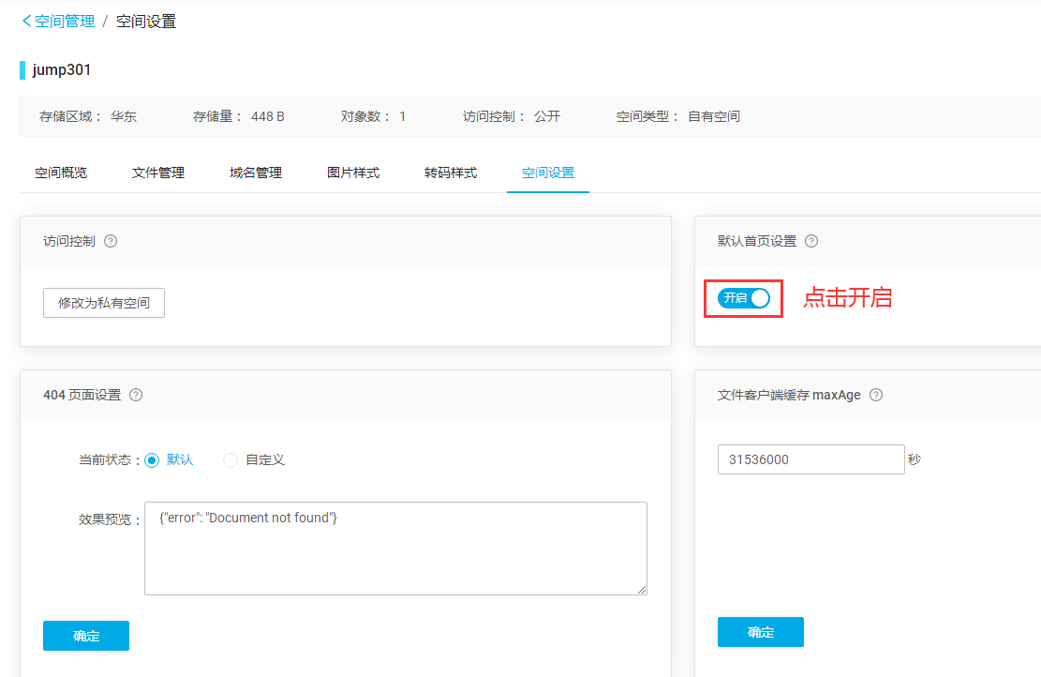Image resolution: width=1041 pixels, height=677 pixels.
Task: Click help icon beside 默认首页设置
Action: coord(811,241)
